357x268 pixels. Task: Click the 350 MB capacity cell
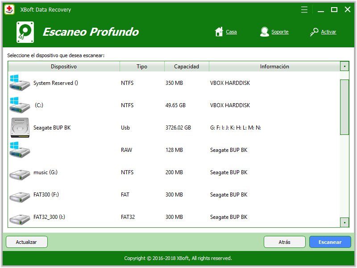coord(174,83)
